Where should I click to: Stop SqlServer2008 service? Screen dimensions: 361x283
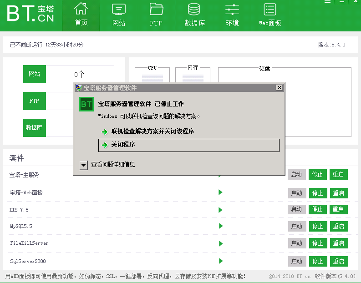coord(318,261)
